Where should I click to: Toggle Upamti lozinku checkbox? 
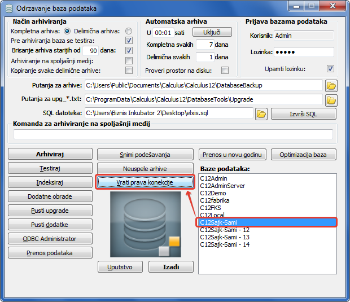pyautogui.click(x=330, y=69)
